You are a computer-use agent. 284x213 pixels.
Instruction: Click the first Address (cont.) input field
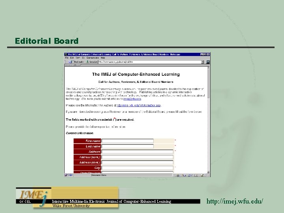(x=137, y=157)
